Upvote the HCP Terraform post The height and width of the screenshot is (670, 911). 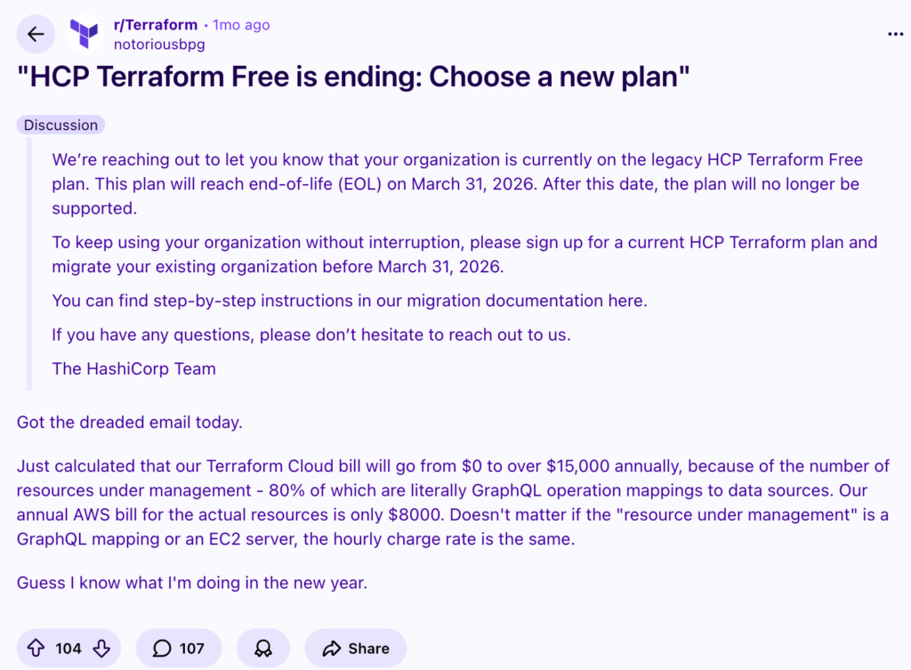[36, 649]
